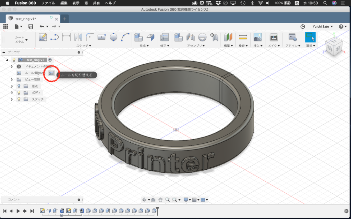
Task: Toggle visibility bulb for ボディ folder
Action: coord(19,92)
